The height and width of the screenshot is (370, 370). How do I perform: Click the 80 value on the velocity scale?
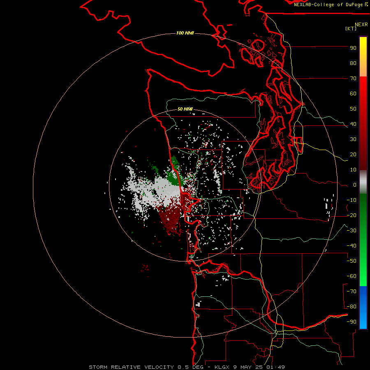point(353,63)
